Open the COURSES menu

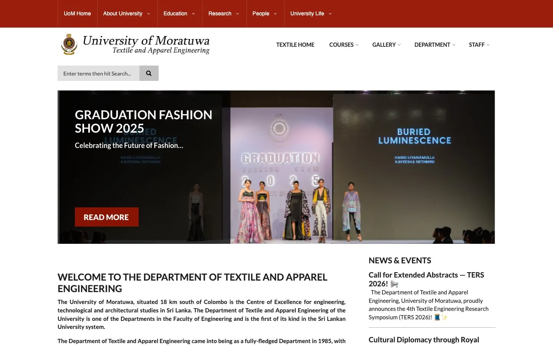341,45
